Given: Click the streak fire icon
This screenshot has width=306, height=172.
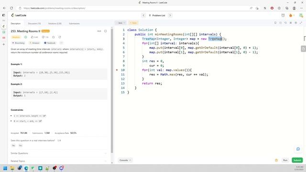Looking at the screenshot, I should pos(291,15).
